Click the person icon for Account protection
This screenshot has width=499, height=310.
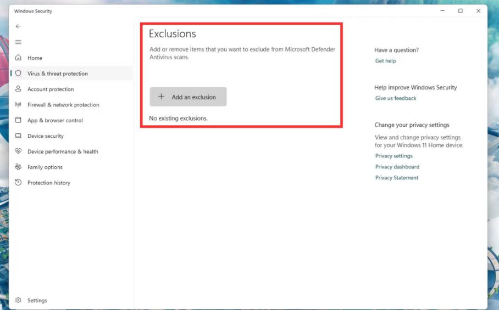coord(18,89)
